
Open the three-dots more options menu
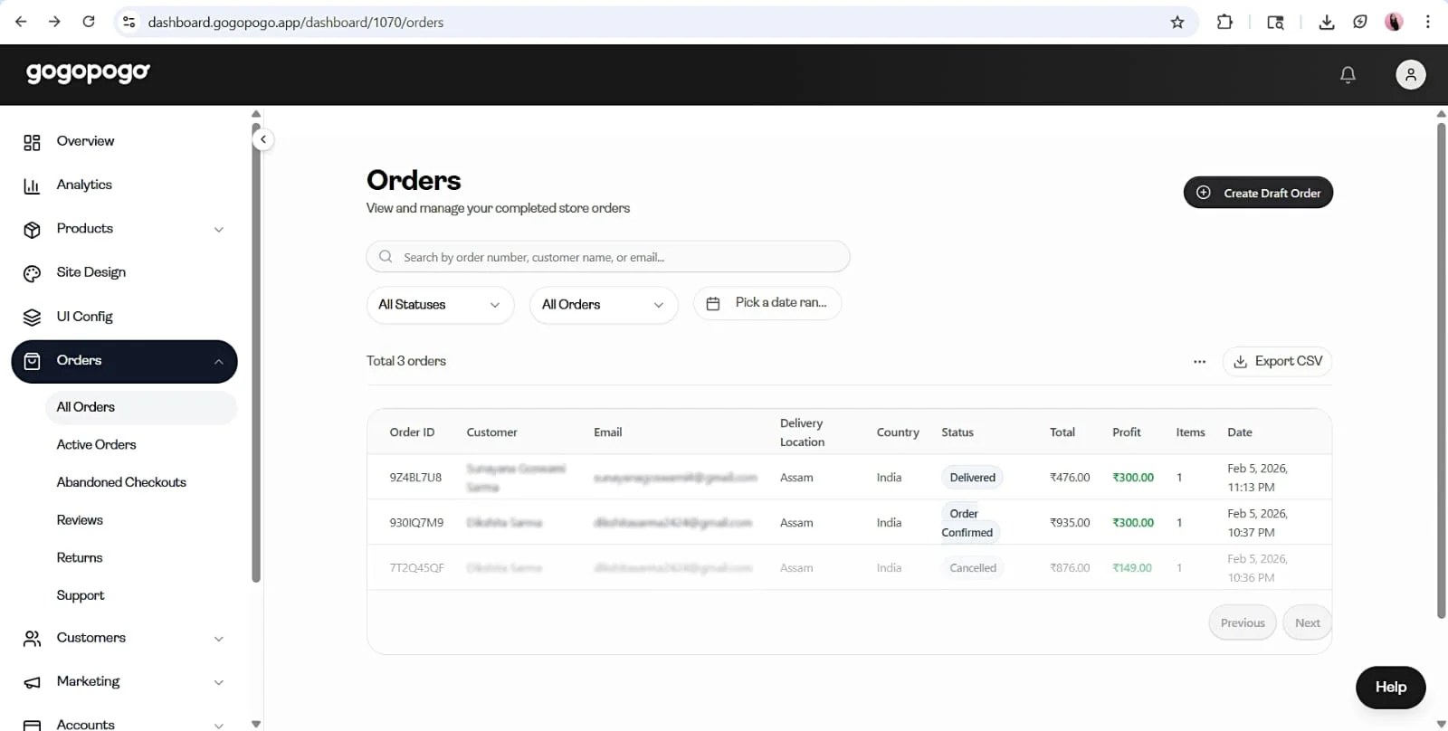click(1199, 362)
